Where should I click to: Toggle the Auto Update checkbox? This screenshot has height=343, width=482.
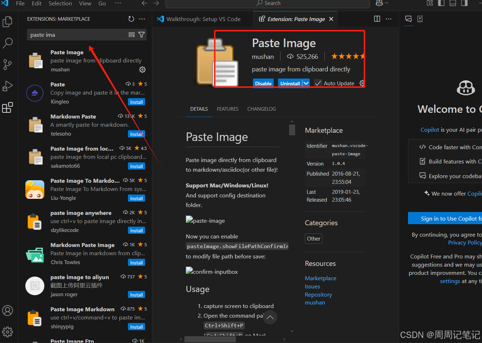(318, 83)
